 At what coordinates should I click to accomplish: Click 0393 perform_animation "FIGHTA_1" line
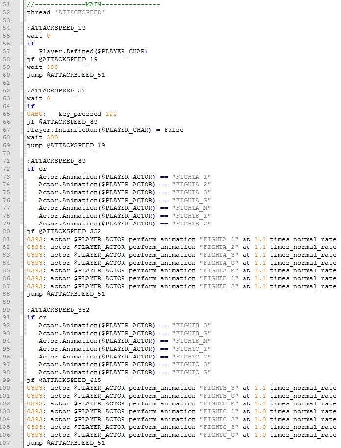[182, 240]
